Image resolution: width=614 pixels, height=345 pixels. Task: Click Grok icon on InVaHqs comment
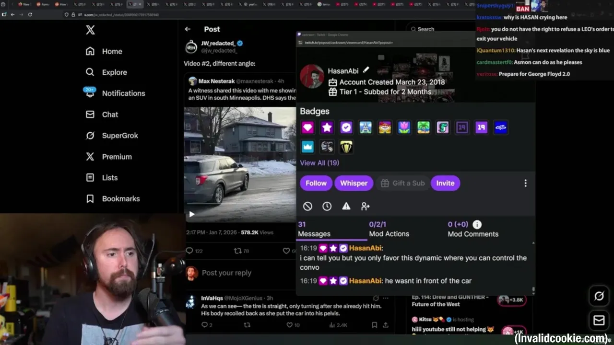pyautogui.click(x=376, y=298)
